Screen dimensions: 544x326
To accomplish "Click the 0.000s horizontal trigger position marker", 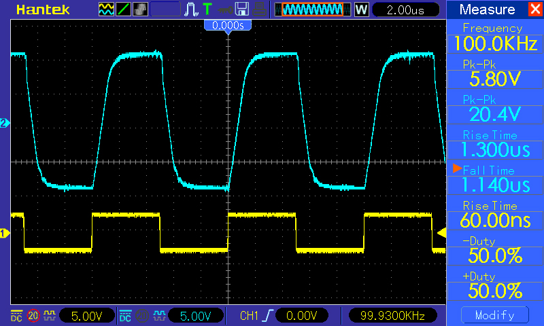I will (228, 26).
